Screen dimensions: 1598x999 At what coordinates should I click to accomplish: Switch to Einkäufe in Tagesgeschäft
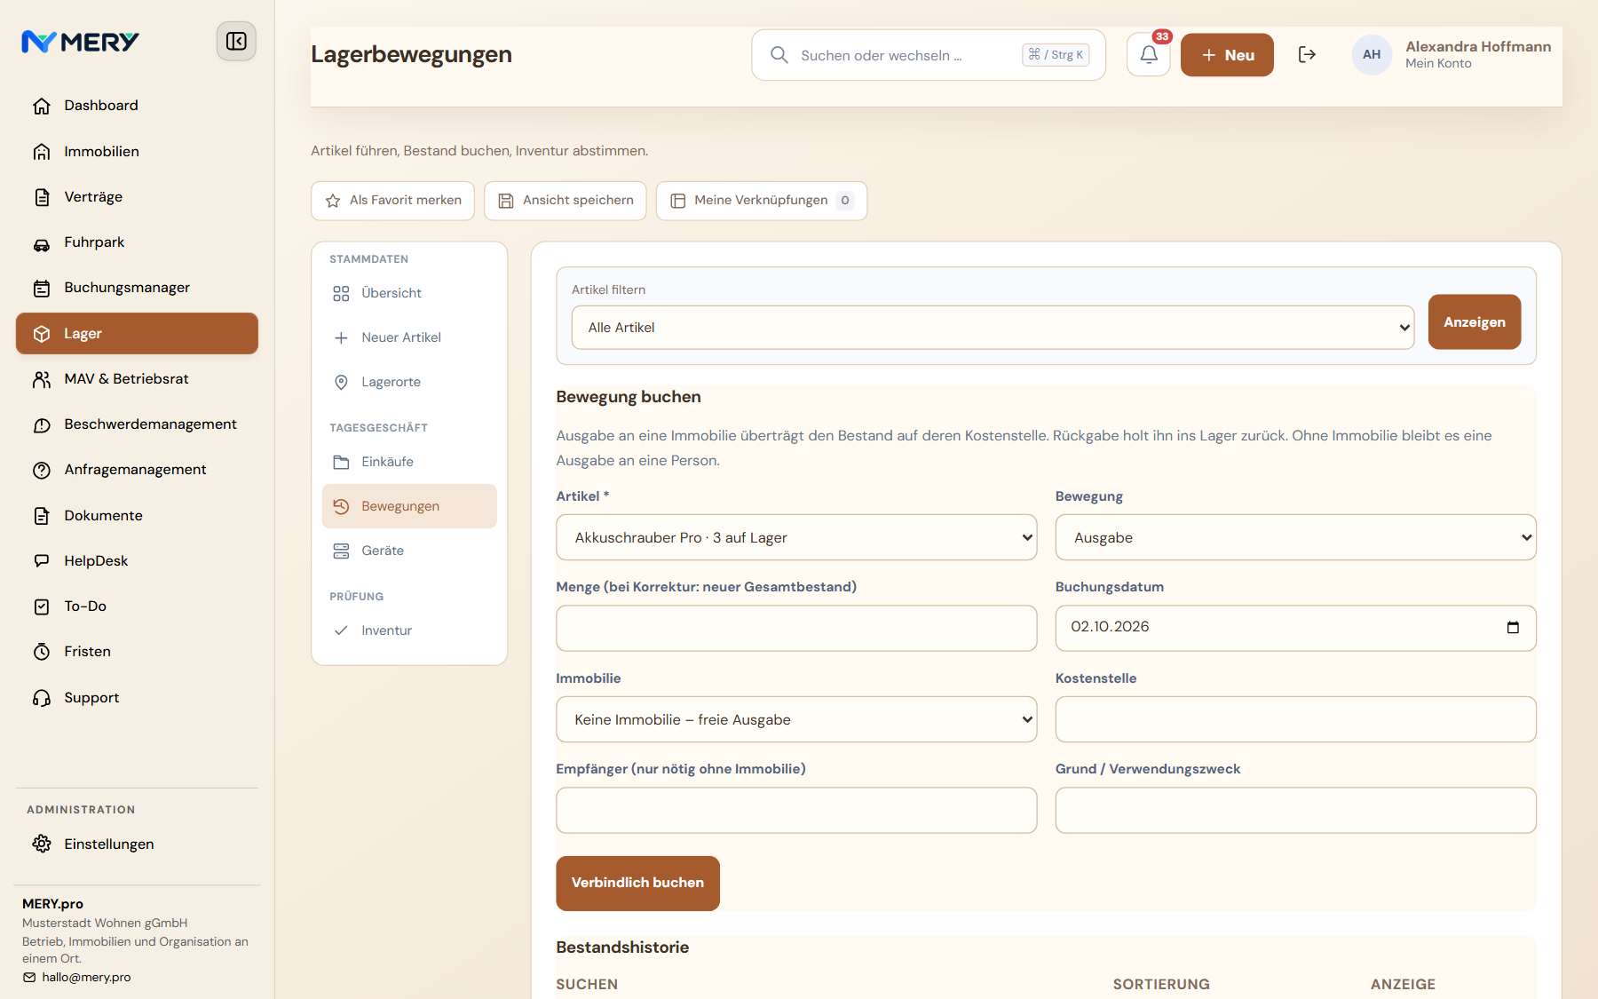[409, 462]
